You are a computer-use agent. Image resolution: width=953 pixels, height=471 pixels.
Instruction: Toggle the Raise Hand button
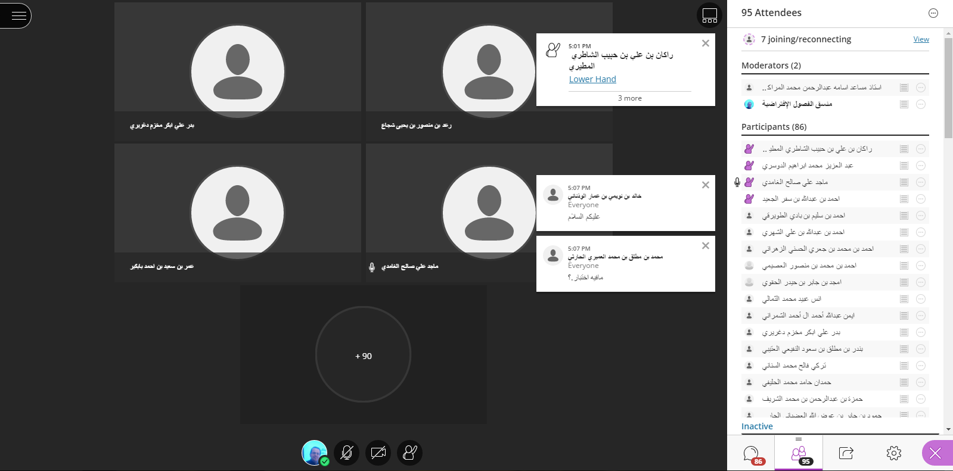pos(410,453)
